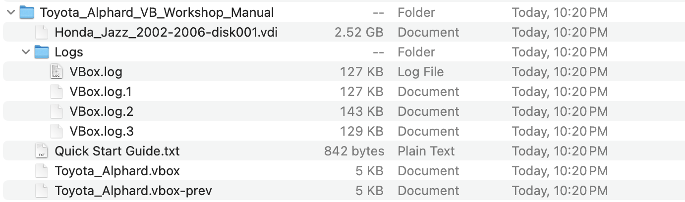Click the VBox.log.1 document icon
The height and width of the screenshot is (202, 685).
tap(57, 92)
